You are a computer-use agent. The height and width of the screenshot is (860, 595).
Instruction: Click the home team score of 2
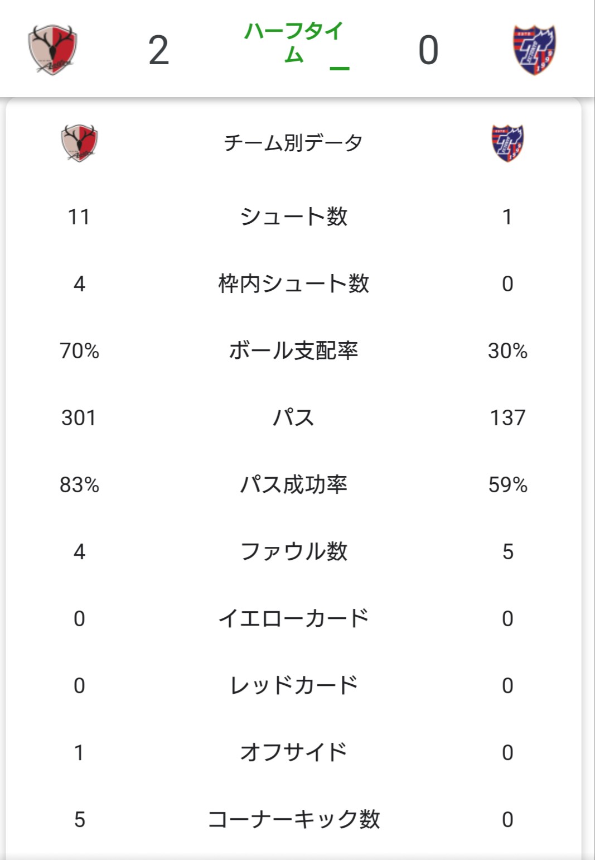tap(159, 49)
